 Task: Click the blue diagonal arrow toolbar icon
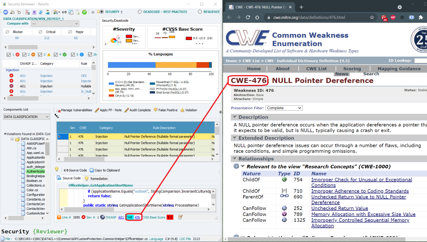41,12
